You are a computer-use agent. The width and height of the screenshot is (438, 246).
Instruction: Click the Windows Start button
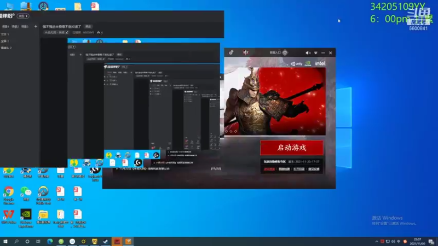tap(5, 241)
